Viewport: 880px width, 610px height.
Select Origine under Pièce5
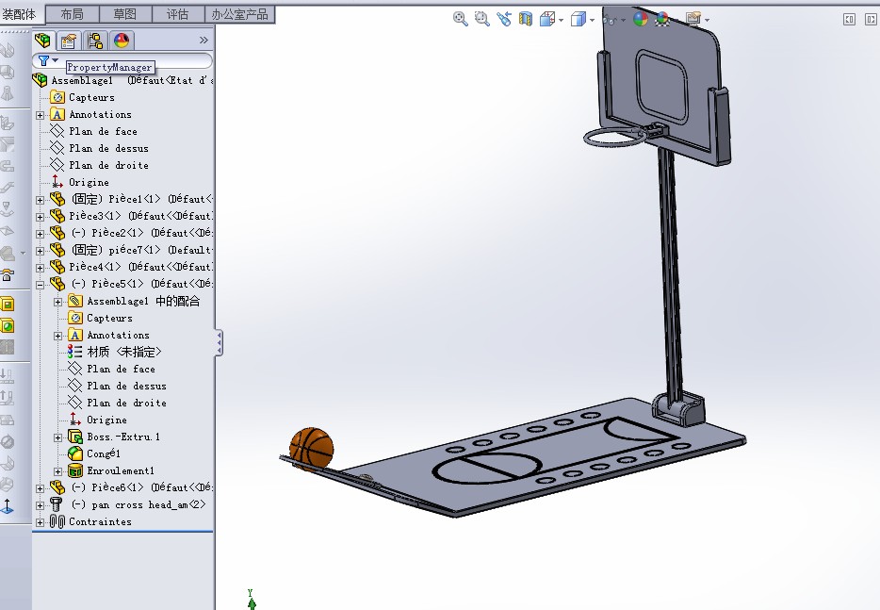click(98, 420)
